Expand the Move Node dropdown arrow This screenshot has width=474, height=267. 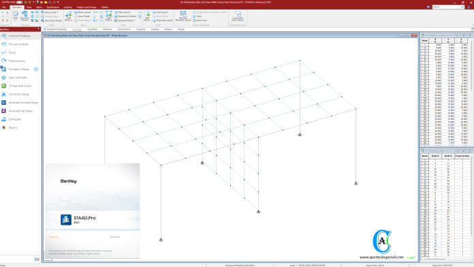[58, 12]
